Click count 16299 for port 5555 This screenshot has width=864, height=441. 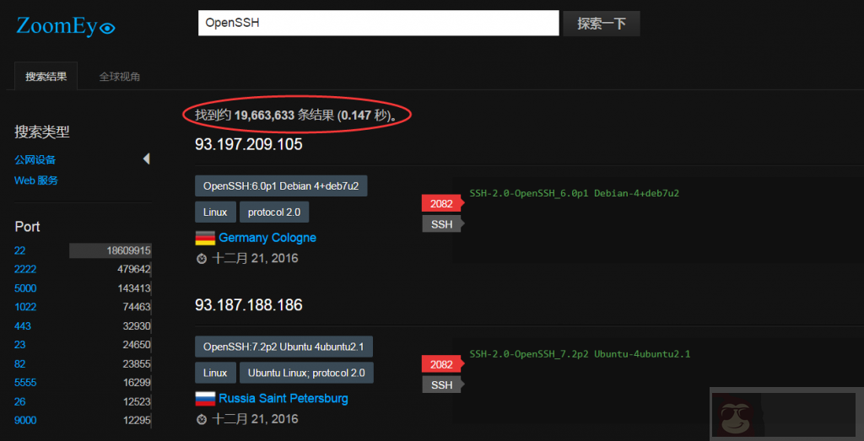pos(137,383)
